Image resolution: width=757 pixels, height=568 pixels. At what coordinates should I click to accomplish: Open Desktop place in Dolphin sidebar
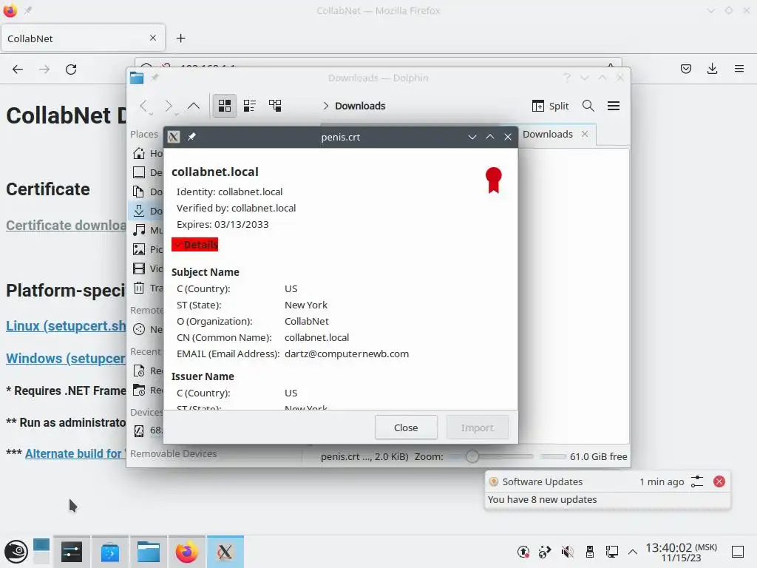[147, 172]
